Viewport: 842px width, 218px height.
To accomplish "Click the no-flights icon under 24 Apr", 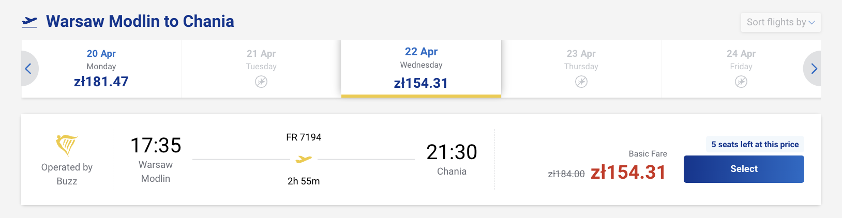I will (x=741, y=82).
